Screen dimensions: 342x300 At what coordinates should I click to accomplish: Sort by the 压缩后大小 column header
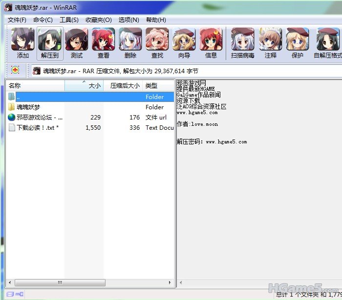[x=123, y=85]
